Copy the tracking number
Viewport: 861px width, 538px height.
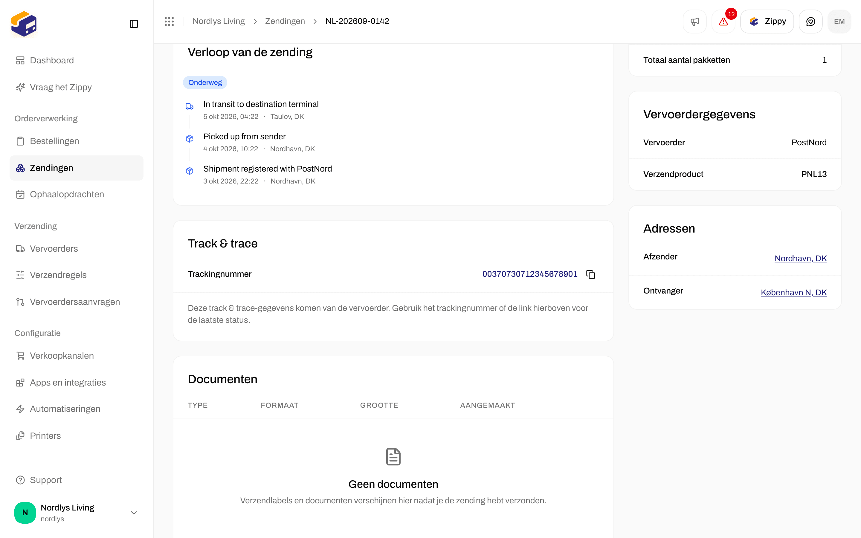coord(591,274)
